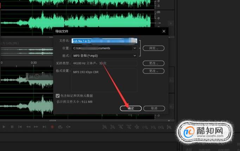Click 更改 button next to 采样类型
This screenshot has width=240, height=151.
pos(154,63)
